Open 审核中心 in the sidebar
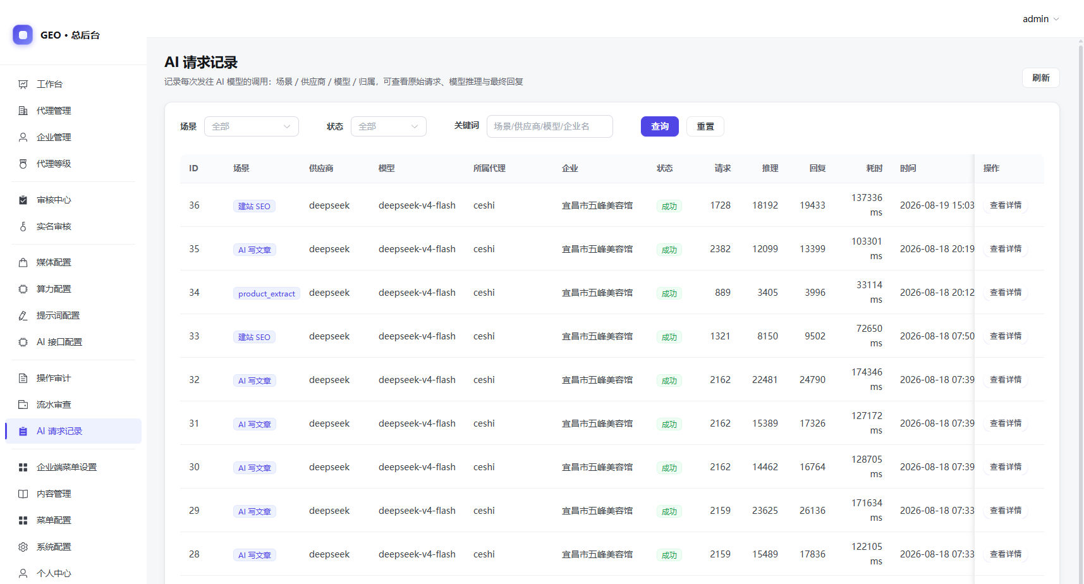The width and height of the screenshot is (1084, 584). pyautogui.click(x=73, y=200)
